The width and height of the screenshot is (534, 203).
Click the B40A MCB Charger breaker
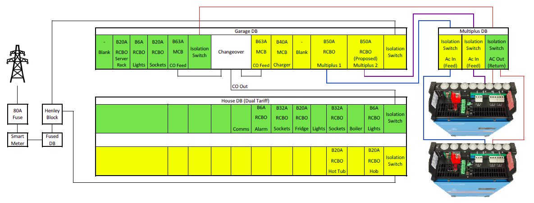282,52
